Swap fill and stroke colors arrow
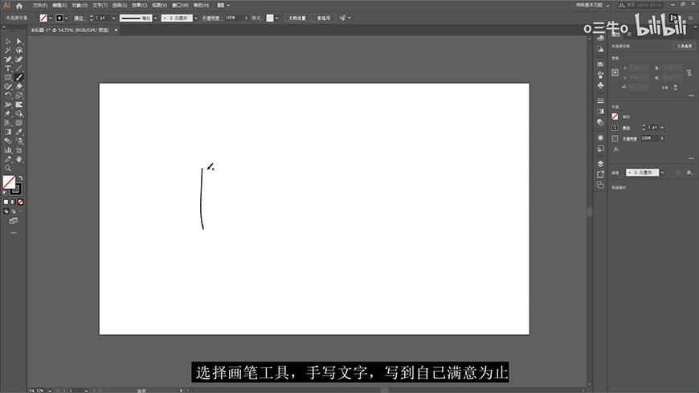 (21, 178)
